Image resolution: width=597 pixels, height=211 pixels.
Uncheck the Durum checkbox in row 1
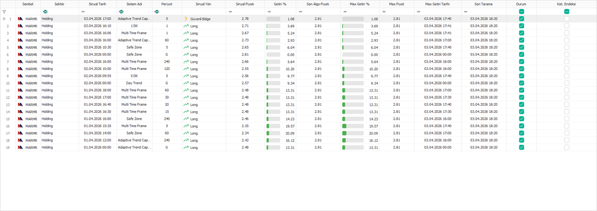click(x=521, y=18)
